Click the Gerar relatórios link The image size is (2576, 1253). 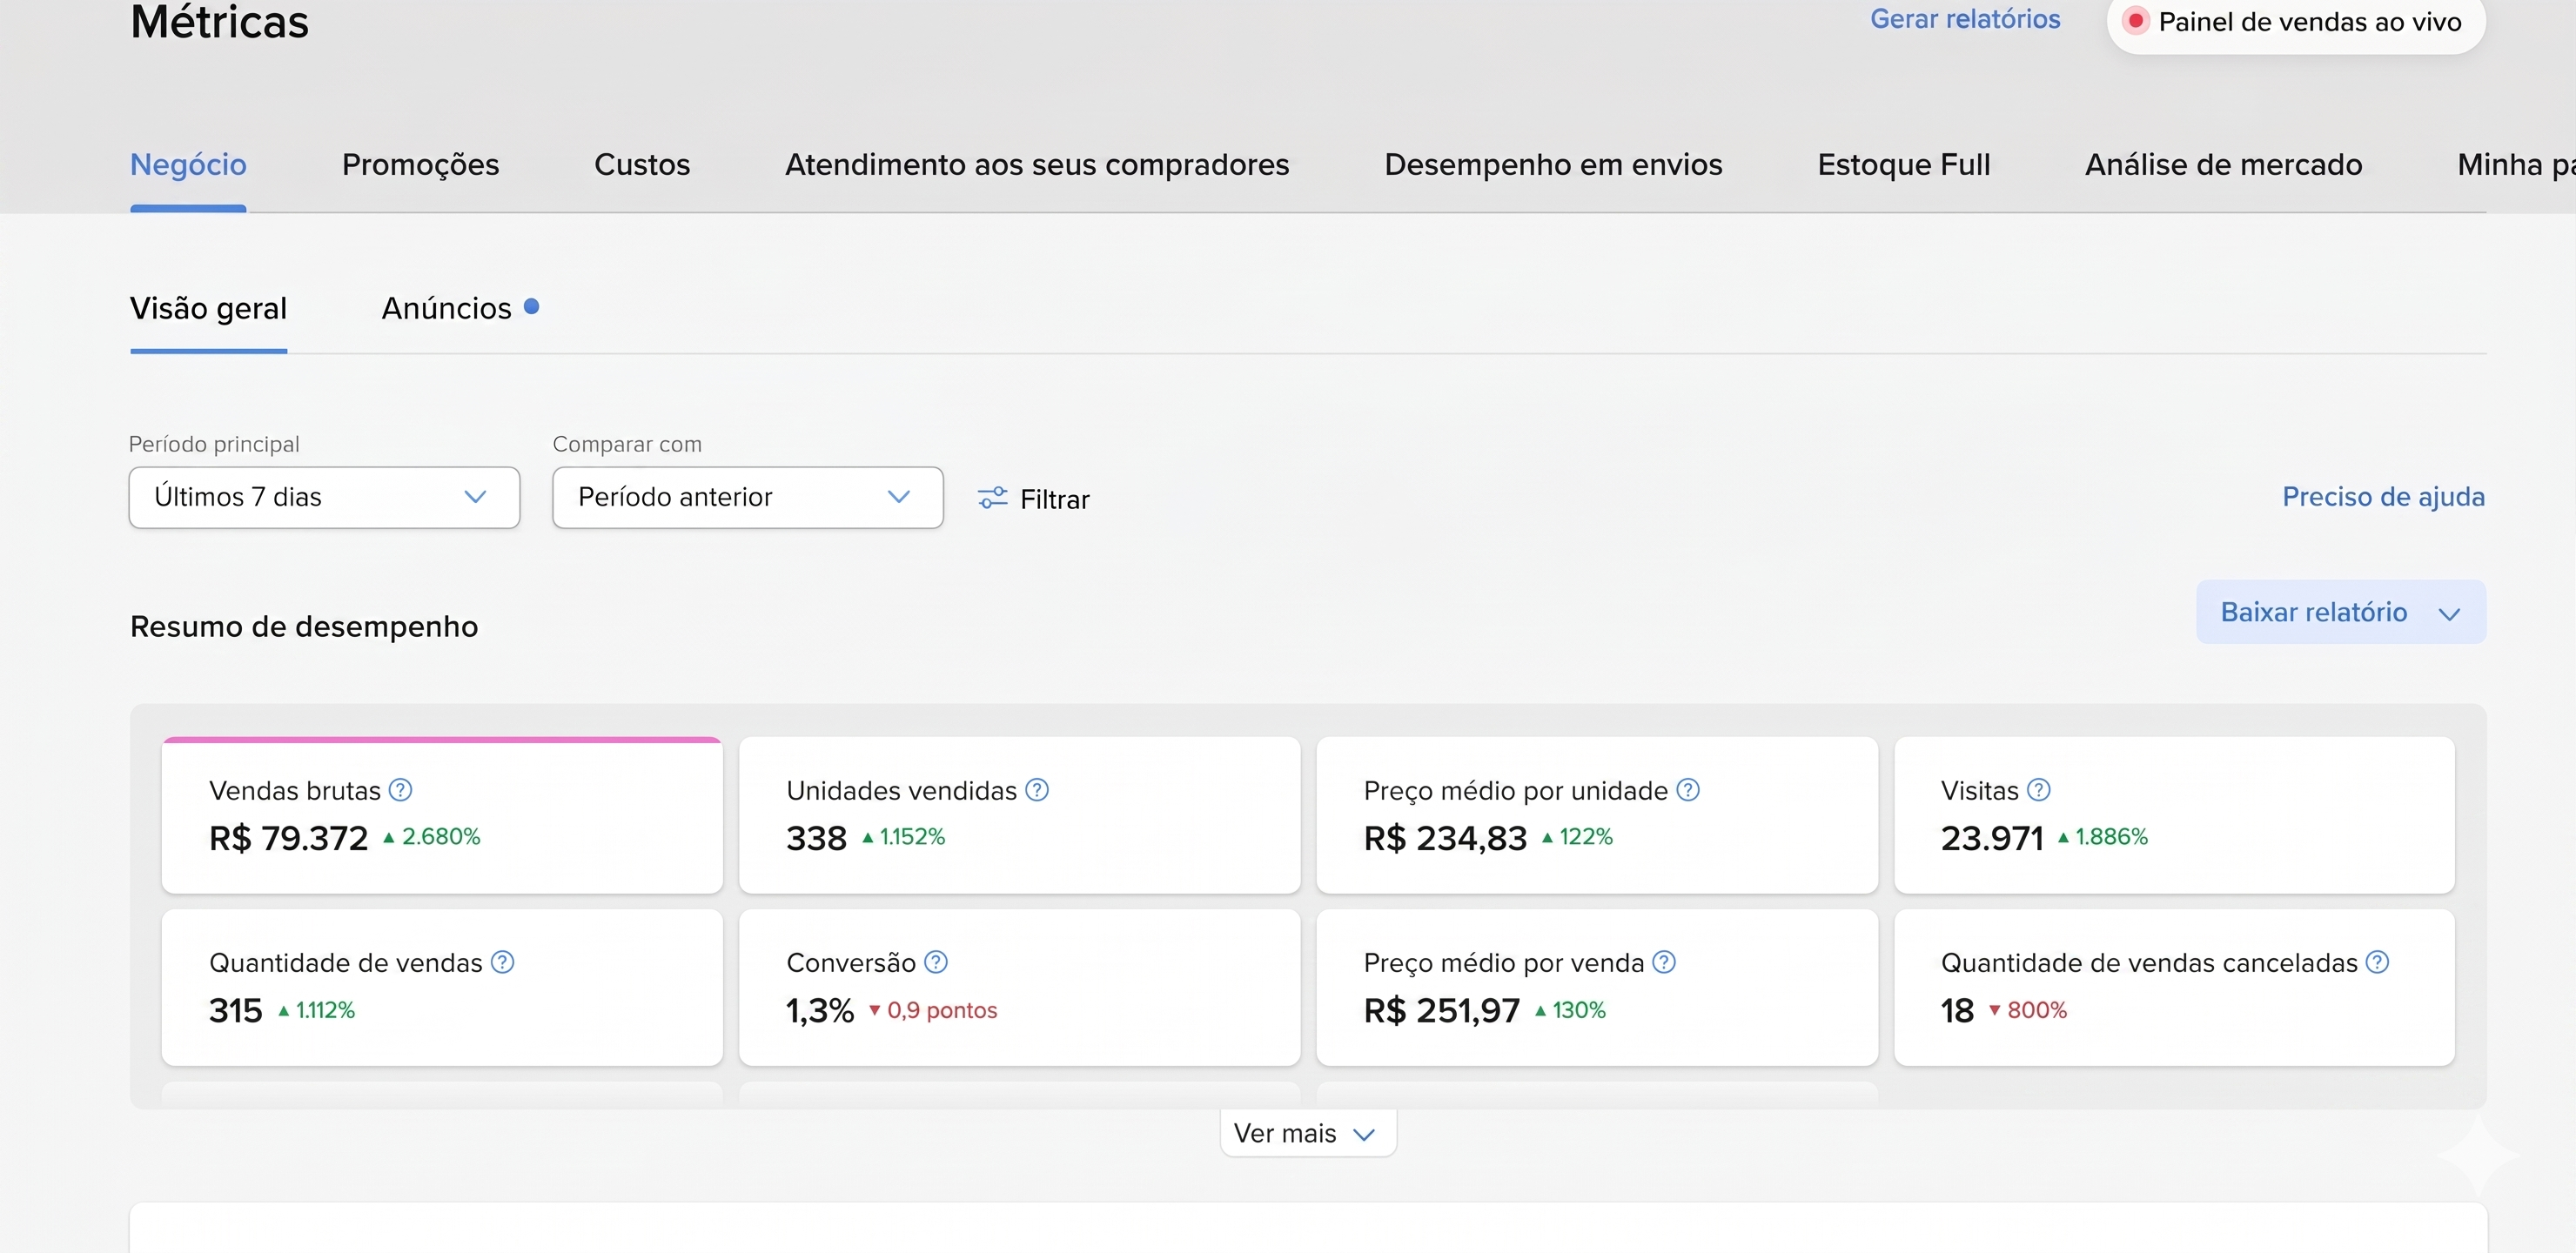click(x=1964, y=19)
